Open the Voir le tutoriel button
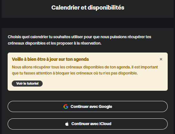Viewport: 175px width, 134px height. tap(27, 83)
